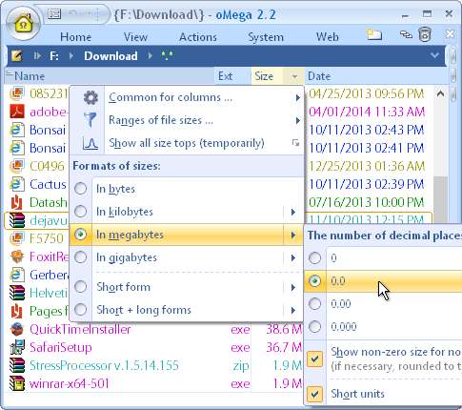Open the Home ribbon tab
Image resolution: width=462 pixels, height=410 pixels.
(75, 37)
